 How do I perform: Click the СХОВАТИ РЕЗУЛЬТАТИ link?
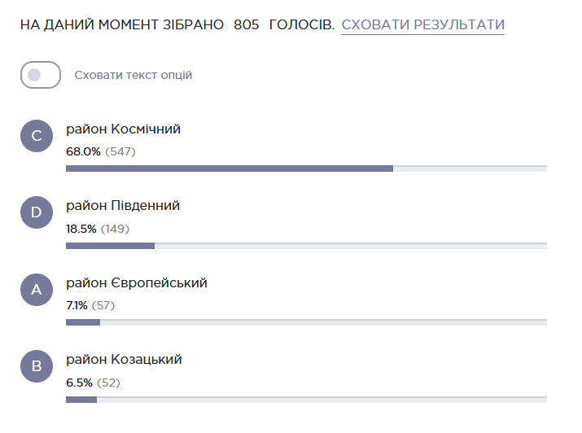[x=422, y=24]
